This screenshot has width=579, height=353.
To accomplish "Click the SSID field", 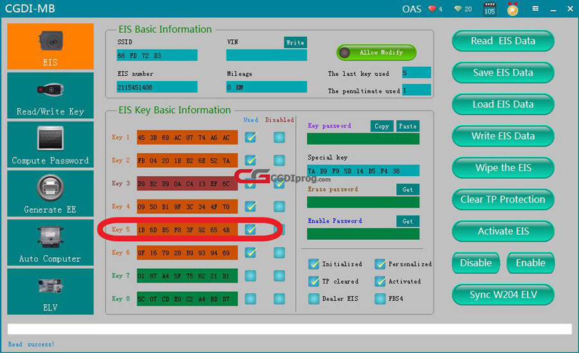I will coord(157,55).
